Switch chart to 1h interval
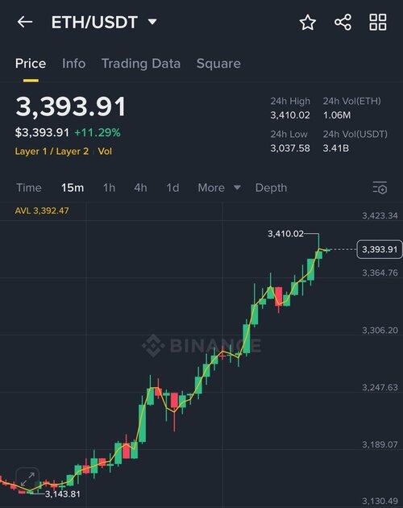 109,188
